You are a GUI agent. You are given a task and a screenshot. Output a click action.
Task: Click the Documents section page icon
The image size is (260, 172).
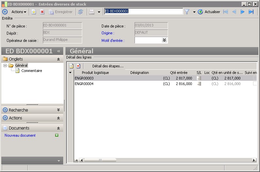coord(5,128)
